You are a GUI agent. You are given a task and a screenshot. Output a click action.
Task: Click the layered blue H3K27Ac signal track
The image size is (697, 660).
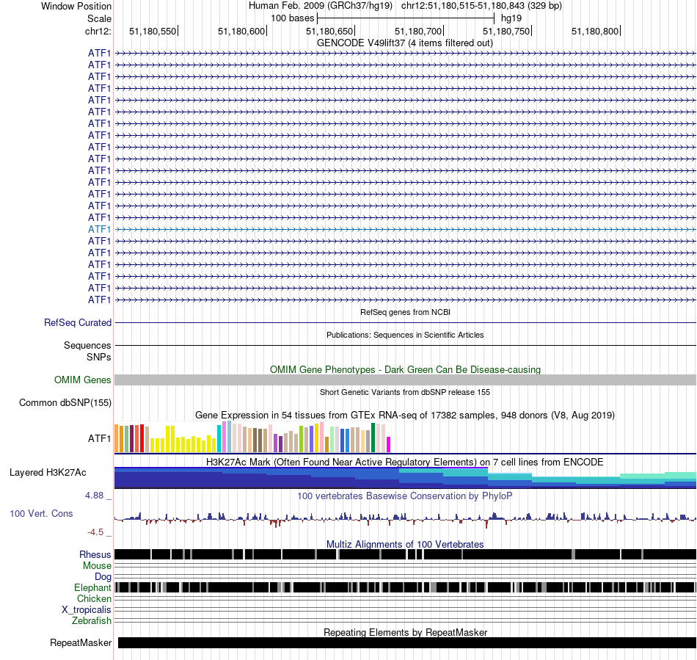tap(406, 478)
